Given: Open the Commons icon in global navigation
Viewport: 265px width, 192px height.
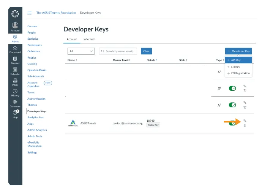Looking at the screenshot, I should (15, 102).
